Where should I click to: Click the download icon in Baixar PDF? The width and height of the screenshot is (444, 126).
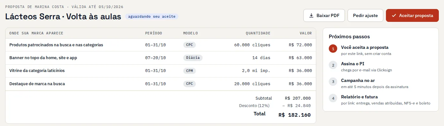click(311, 15)
